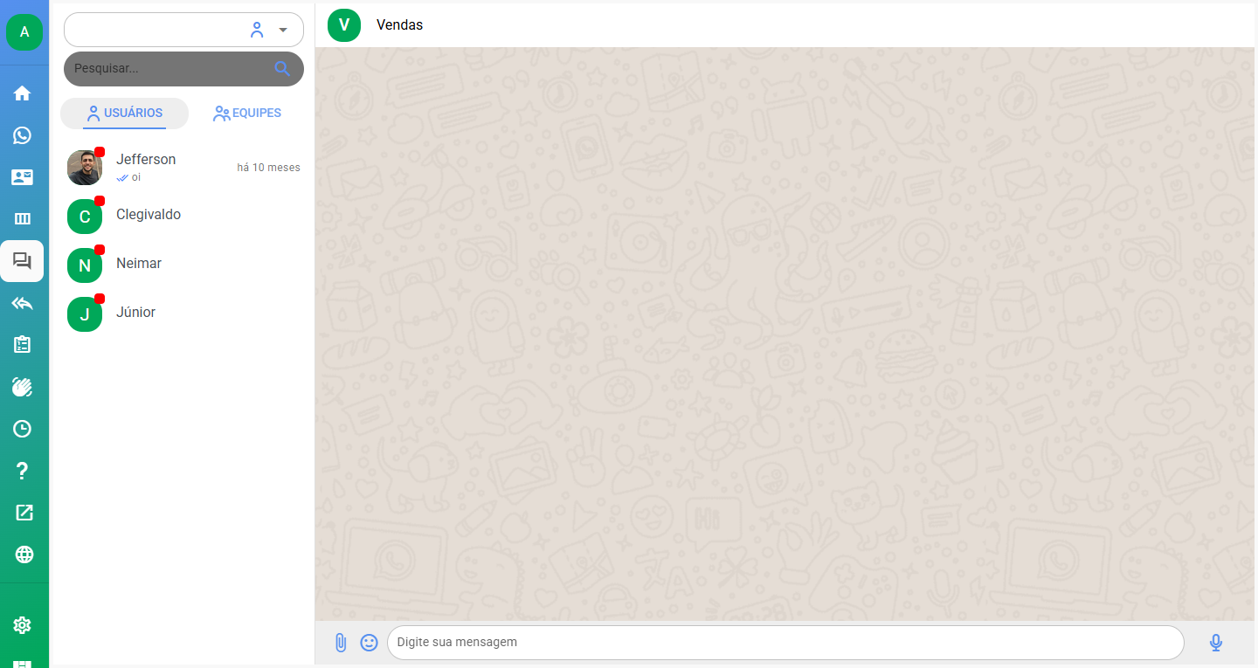Open the task clipboard icon
This screenshot has width=1258, height=668.
click(x=23, y=345)
